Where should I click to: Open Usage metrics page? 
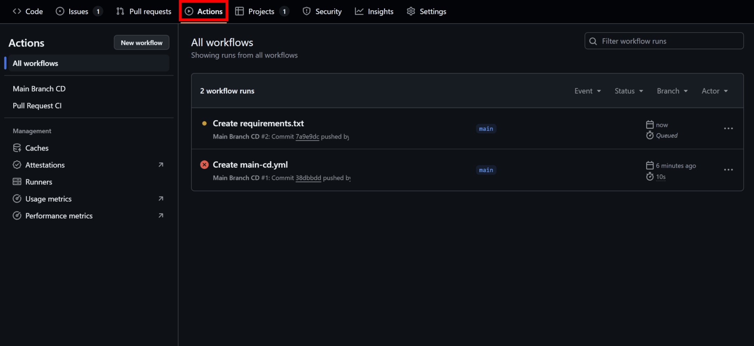(48, 199)
